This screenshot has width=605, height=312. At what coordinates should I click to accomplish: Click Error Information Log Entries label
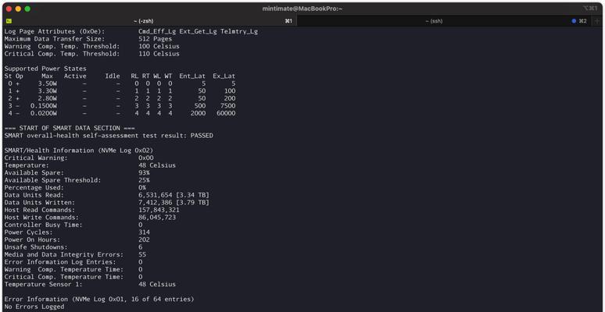(x=60, y=262)
